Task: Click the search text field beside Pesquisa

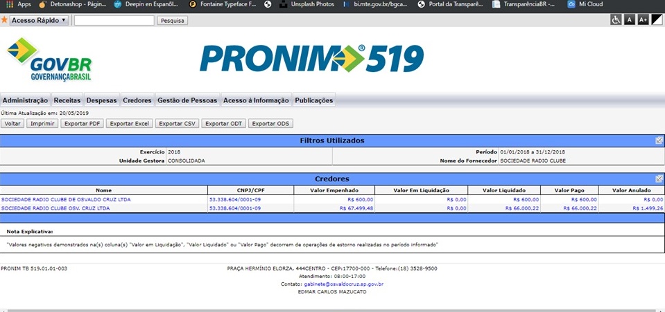Action: click(114, 21)
